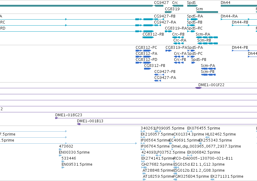
Task: Select EST IP06564.5prime
Action: pyautogui.click(x=155, y=140)
